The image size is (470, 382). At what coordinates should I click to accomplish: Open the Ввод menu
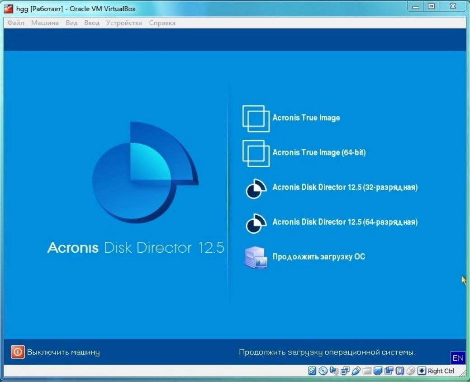point(92,23)
